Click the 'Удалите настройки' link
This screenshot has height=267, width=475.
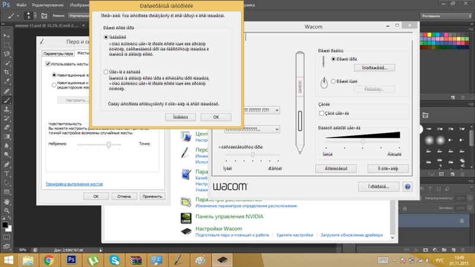294,235
